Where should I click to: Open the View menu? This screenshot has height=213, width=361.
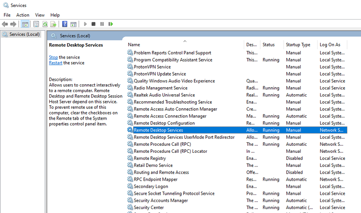(40, 15)
